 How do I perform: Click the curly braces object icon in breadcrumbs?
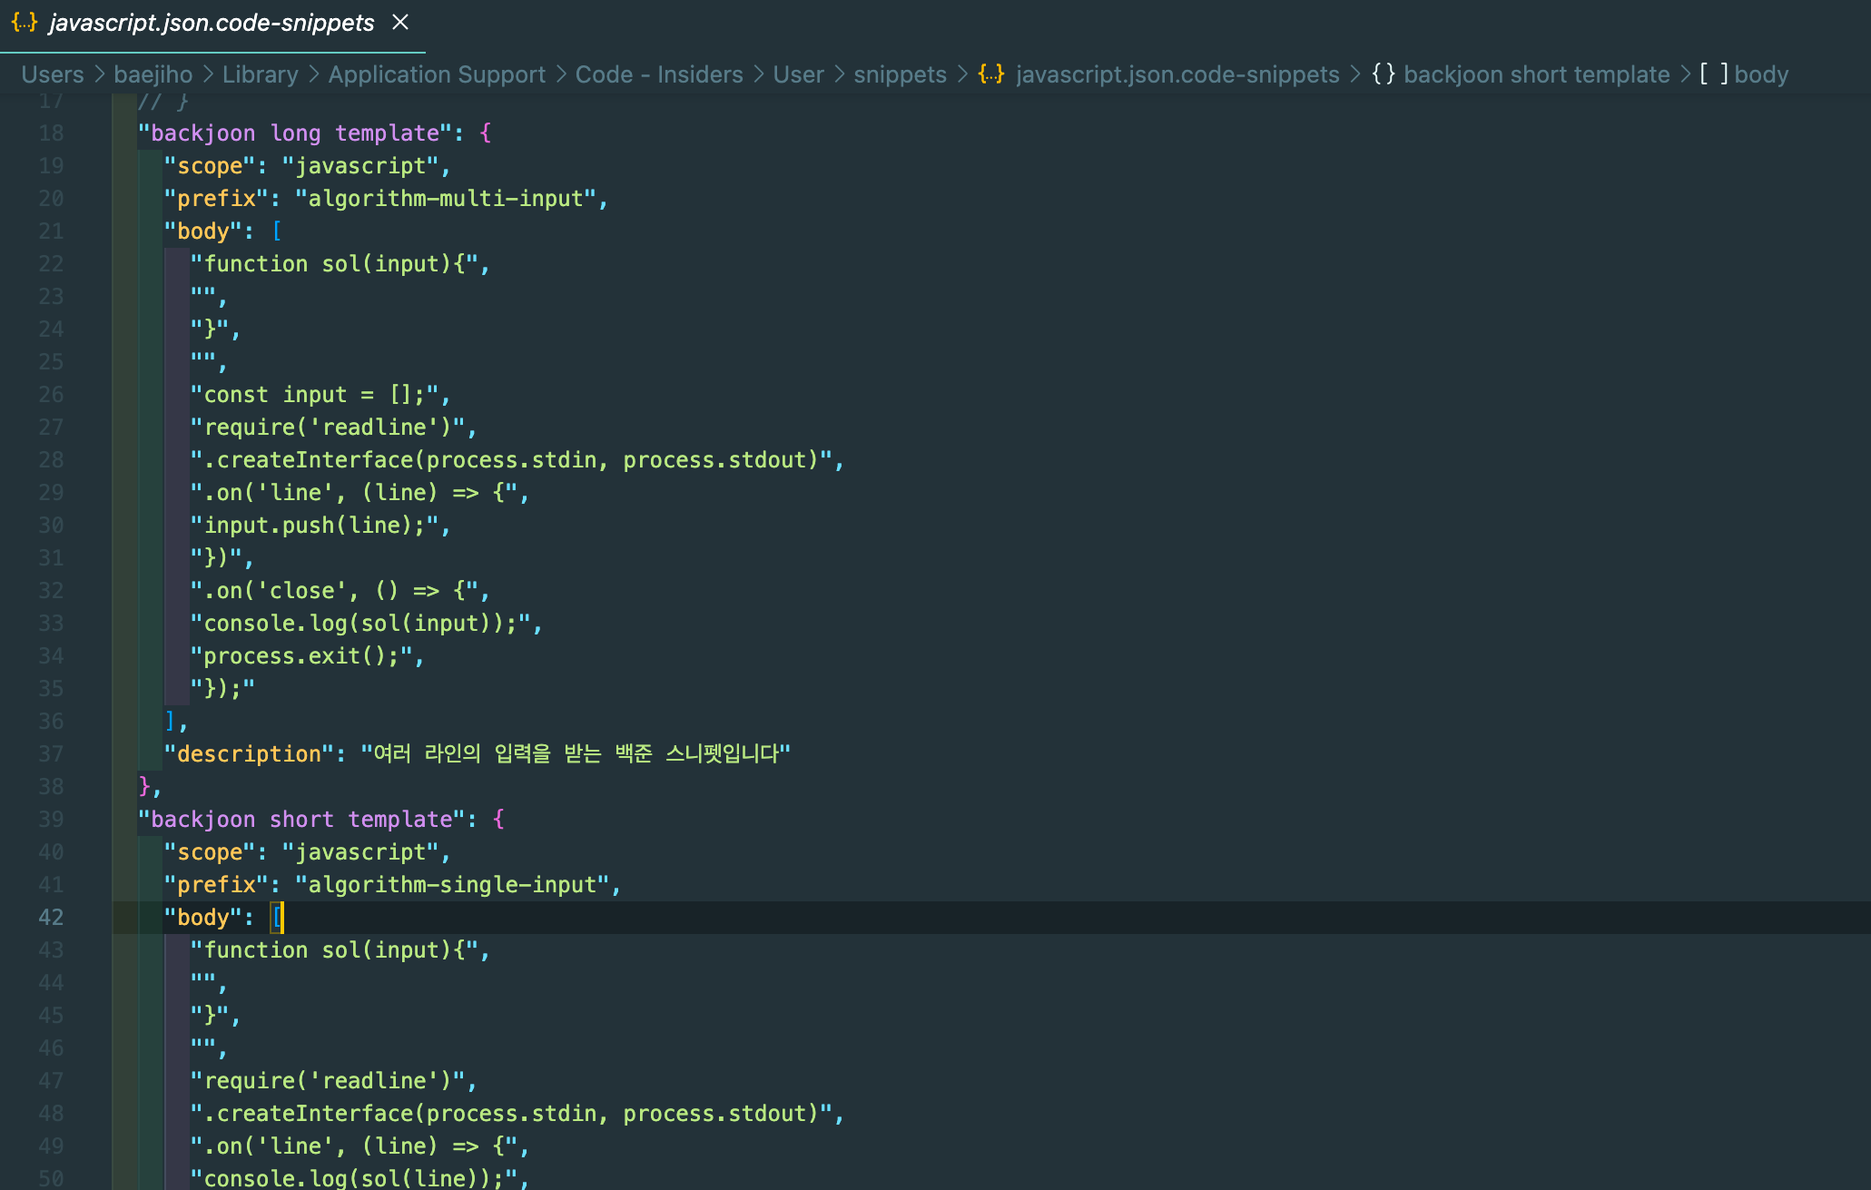tap(1383, 74)
